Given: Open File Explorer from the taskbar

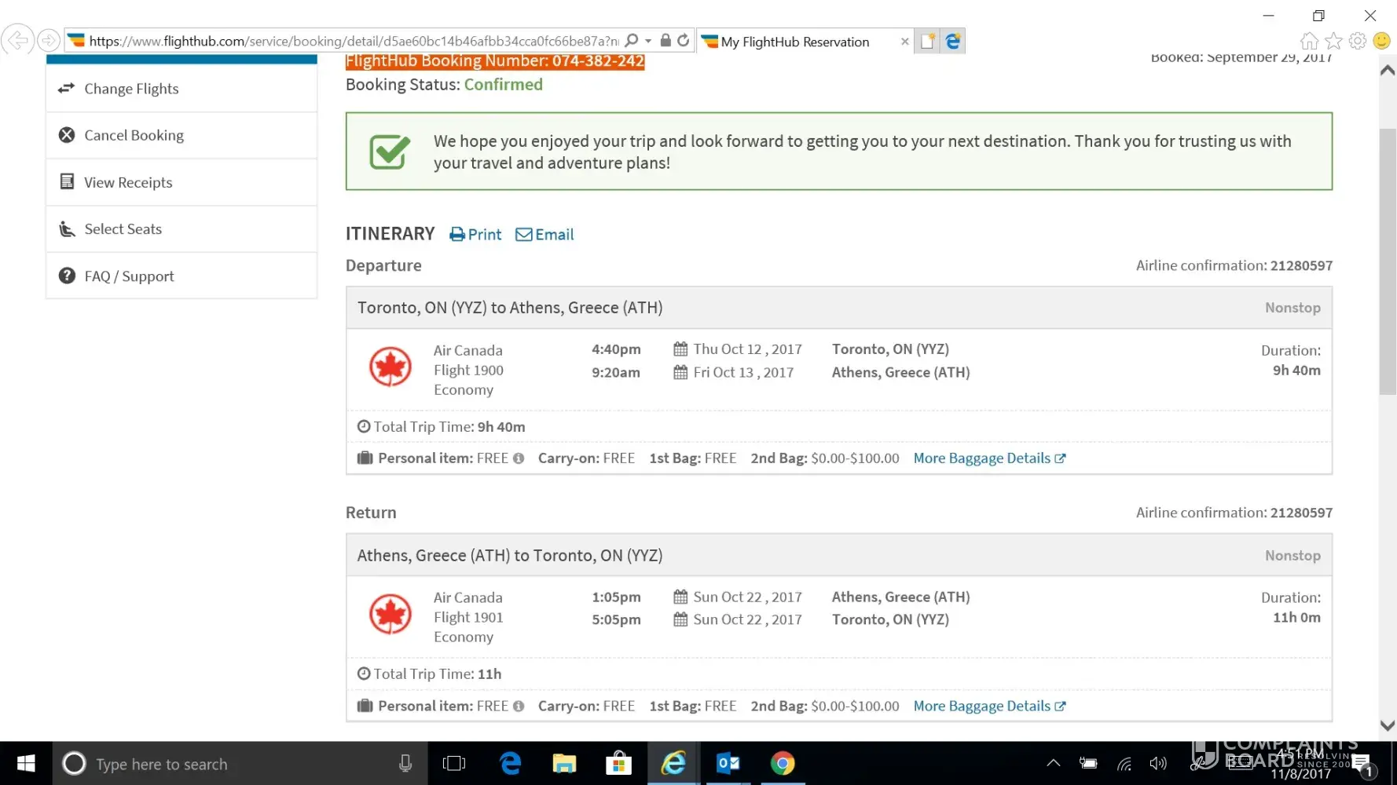Looking at the screenshot, I should (x=564, y=764).
